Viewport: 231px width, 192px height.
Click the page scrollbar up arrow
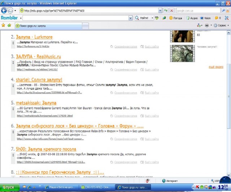228,32
